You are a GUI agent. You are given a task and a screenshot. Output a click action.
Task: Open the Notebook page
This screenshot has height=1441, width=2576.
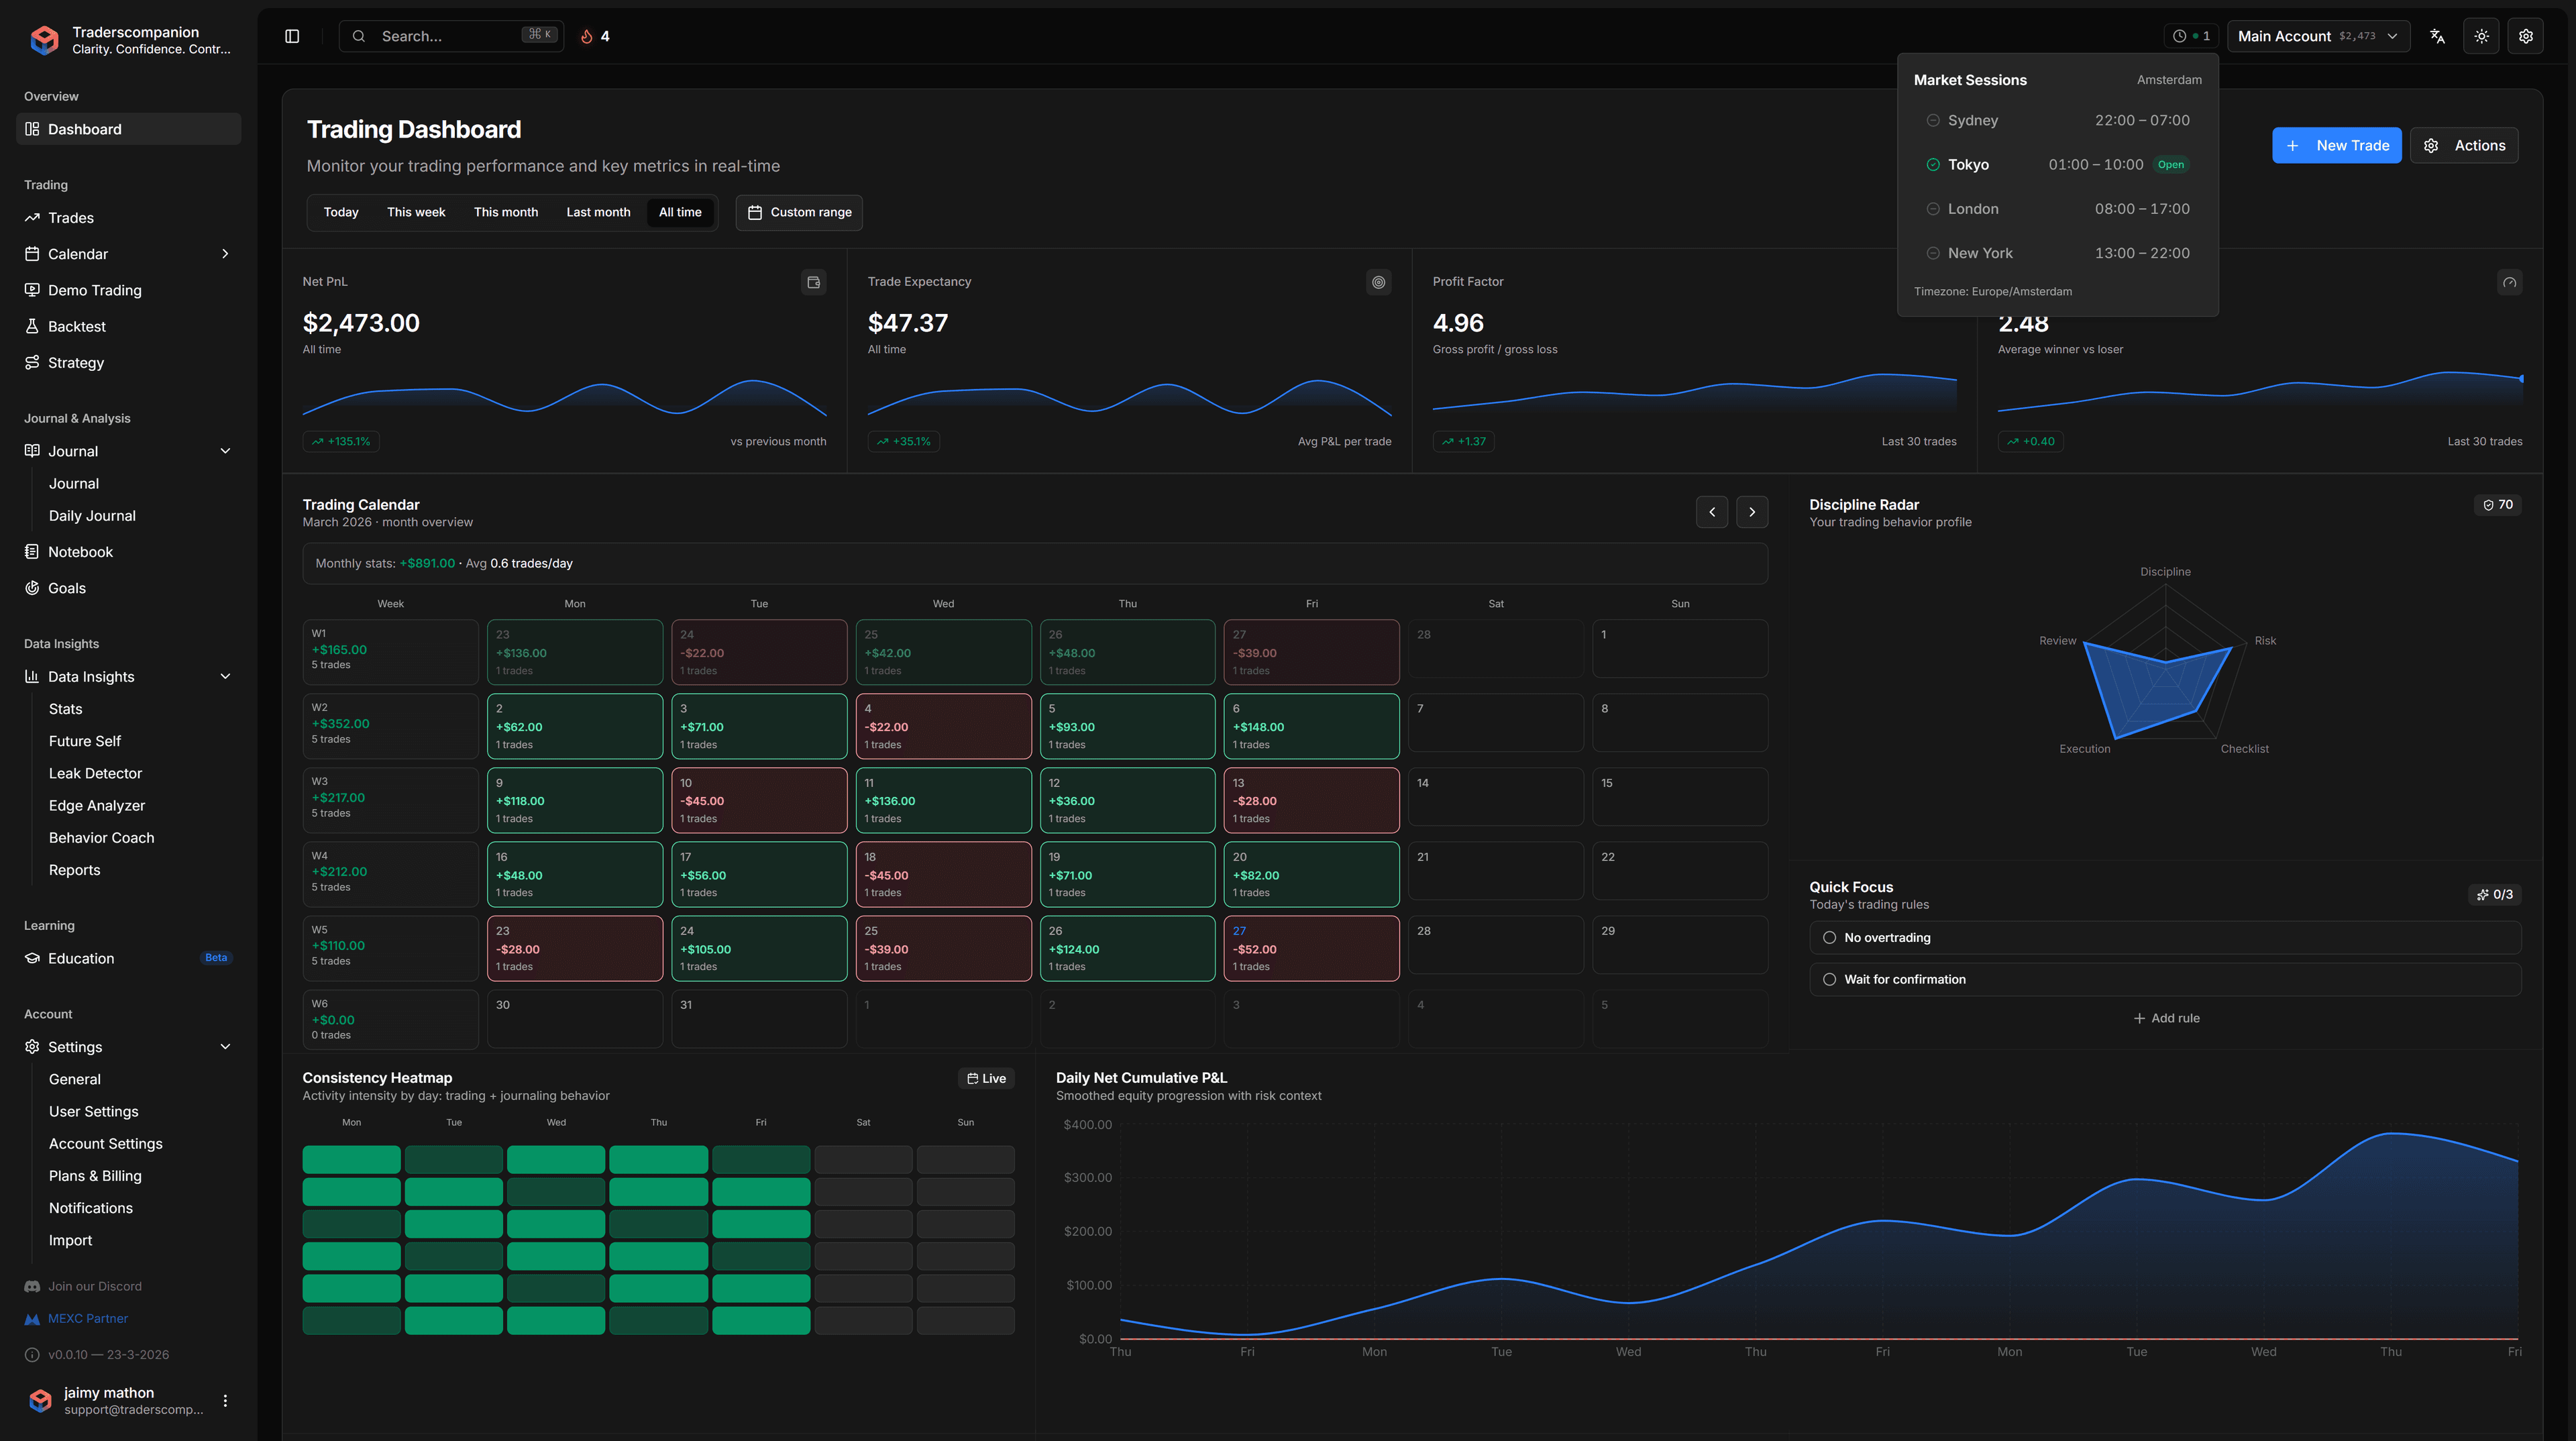click(128, 552)
